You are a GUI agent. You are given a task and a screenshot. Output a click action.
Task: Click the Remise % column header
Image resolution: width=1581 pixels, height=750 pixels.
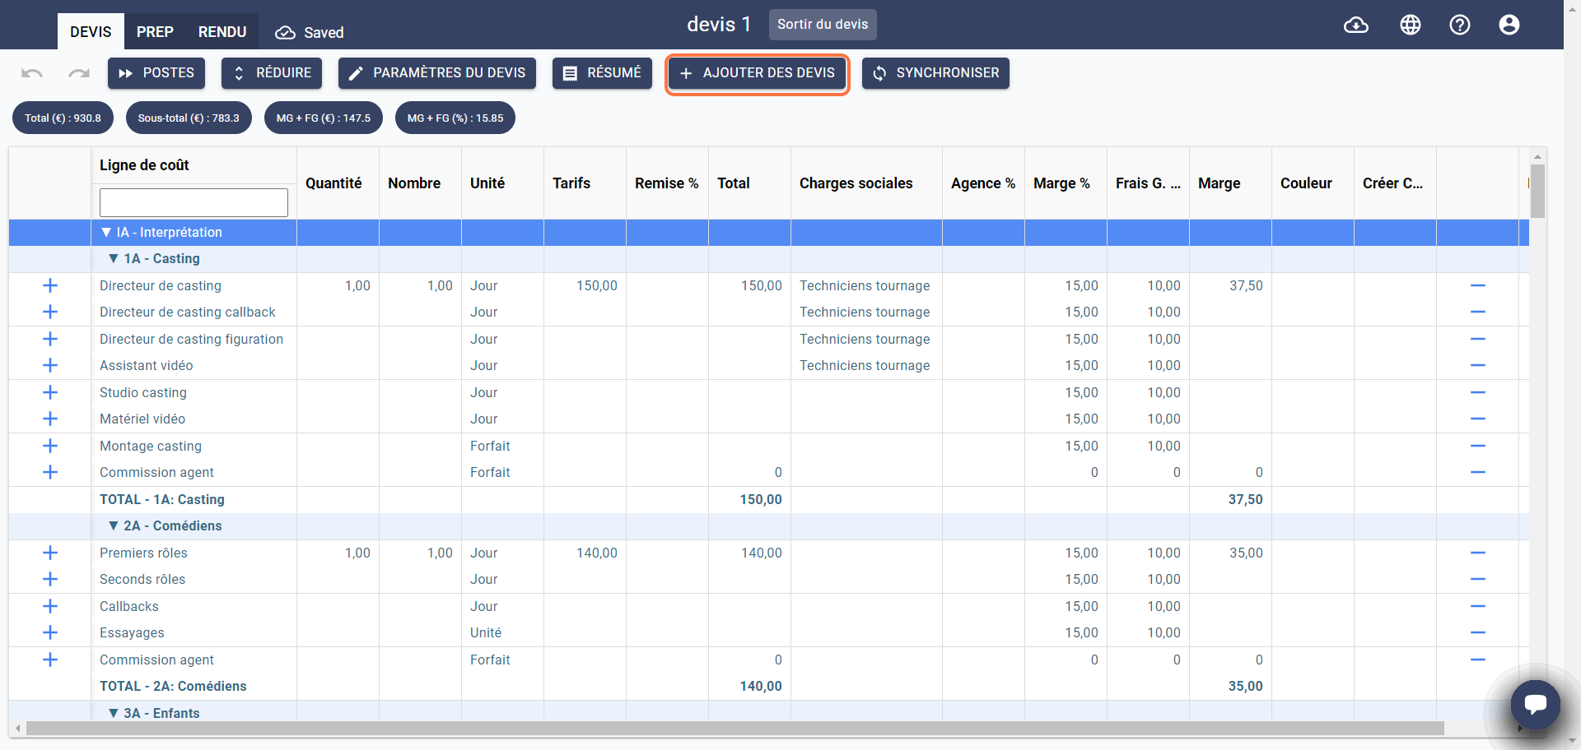click(666, 183)
